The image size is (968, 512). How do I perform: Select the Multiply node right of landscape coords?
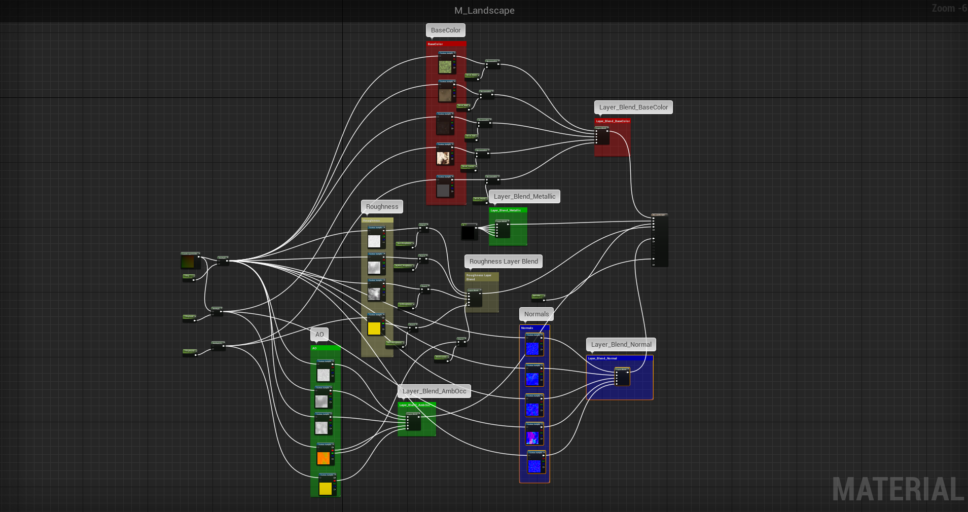coord(223,261)
